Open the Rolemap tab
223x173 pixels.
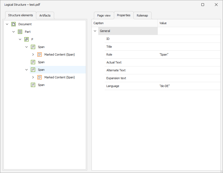(x=142, y=15)
